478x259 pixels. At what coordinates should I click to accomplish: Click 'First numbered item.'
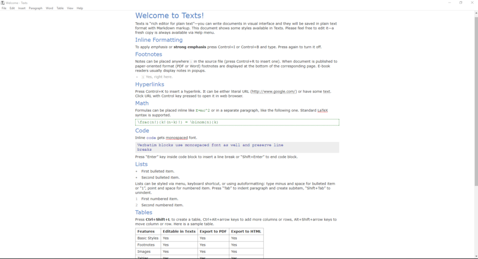pyautogui.click(x=160, y=199)
